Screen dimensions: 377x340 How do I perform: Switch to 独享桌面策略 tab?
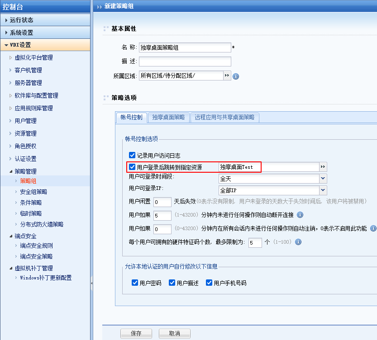pos(168,118)
